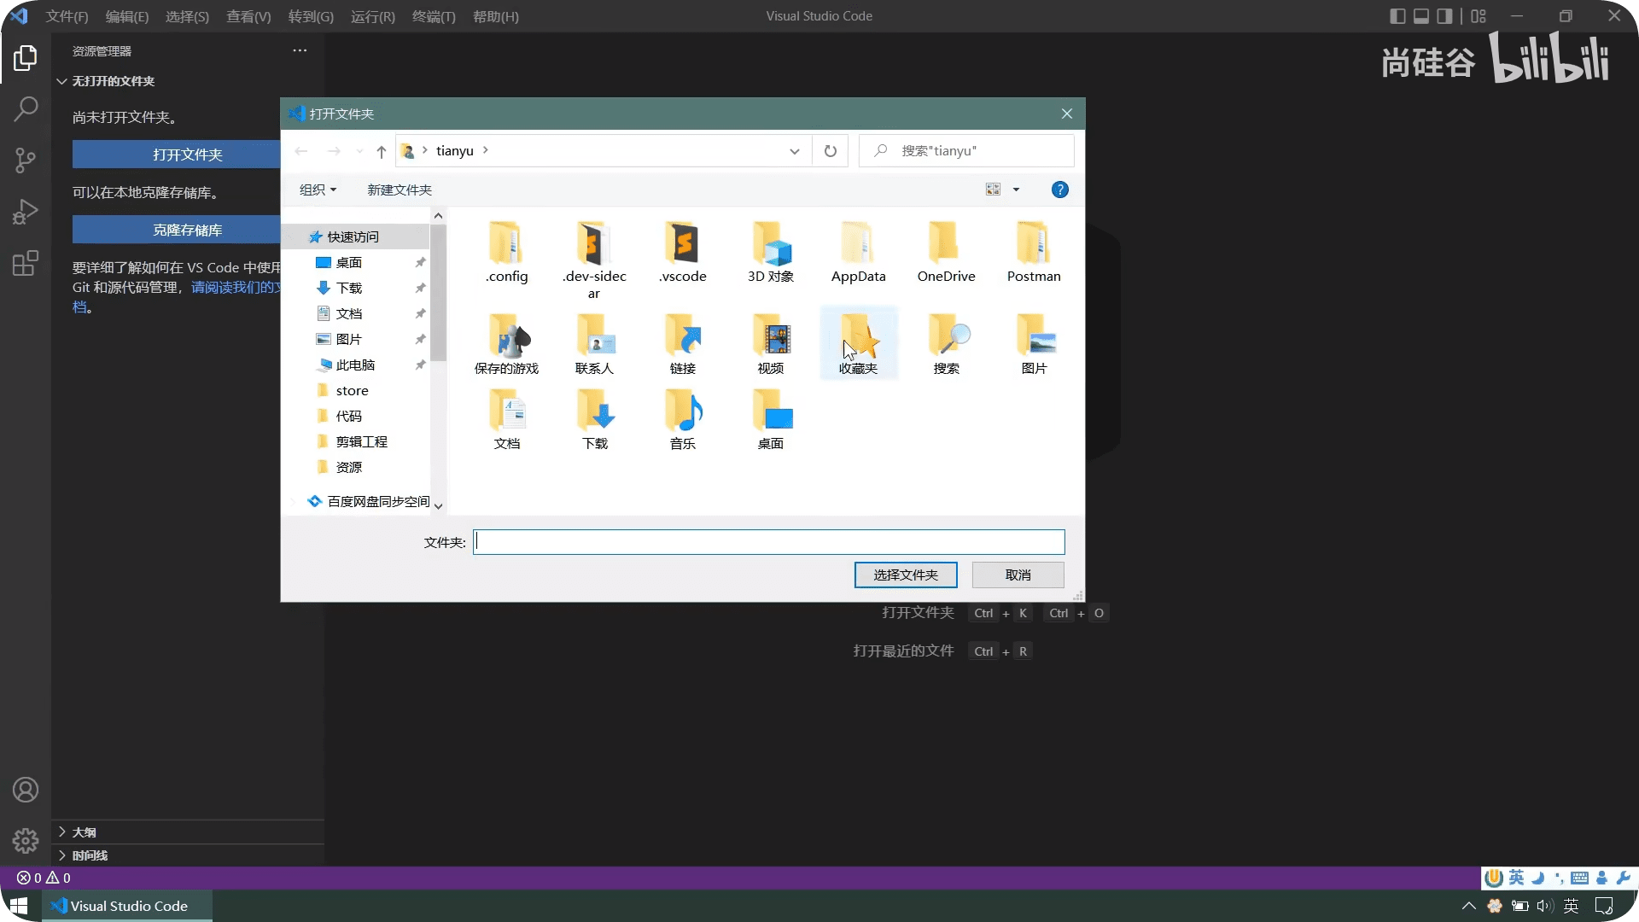The height and width of the screenshot is (922, 1639).
Task: Open the Run and Debug icon
Action: click(x=26, y=211)
